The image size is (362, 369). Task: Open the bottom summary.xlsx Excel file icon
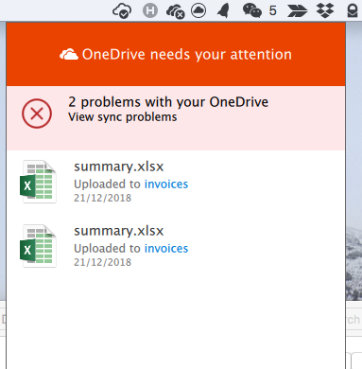38,246
